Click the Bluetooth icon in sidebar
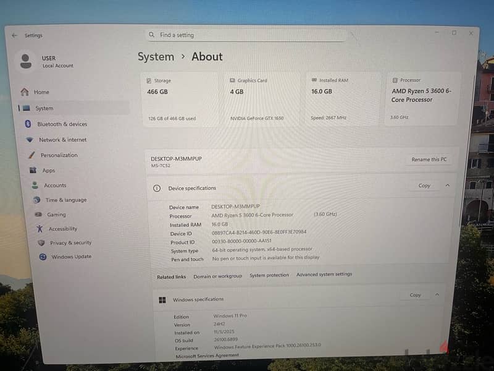The width and height of the screenshot is (494, 371). pos(28,124)
